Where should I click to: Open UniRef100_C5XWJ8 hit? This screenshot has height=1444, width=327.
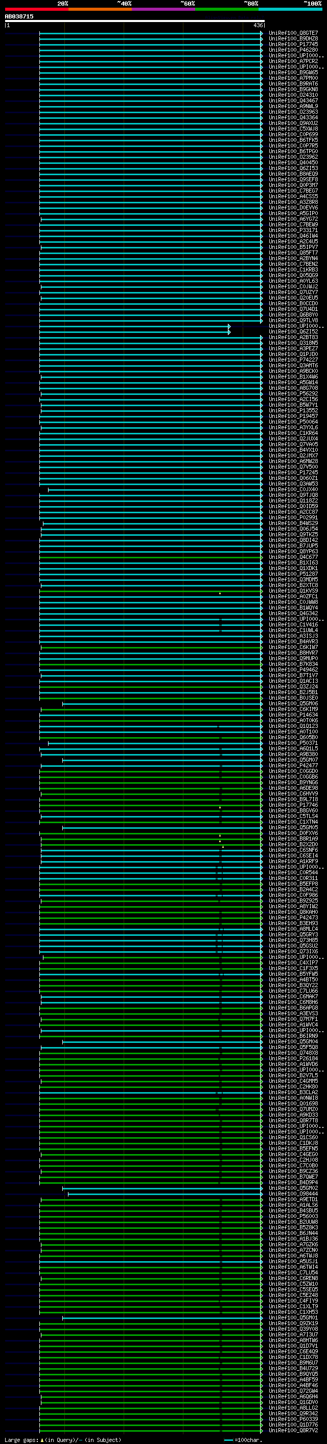pyautogui.click(x=293, y=129)
